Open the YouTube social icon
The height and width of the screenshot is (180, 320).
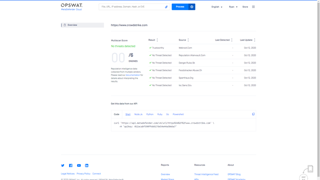tap(79, 165)
